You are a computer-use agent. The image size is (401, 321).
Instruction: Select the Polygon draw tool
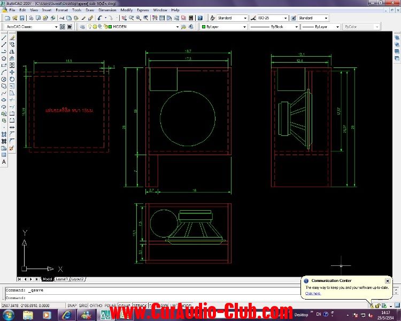[4, 58]
